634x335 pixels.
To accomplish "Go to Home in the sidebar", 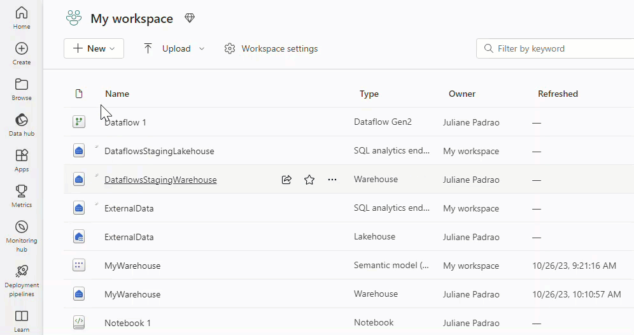I will pos(21,17).
